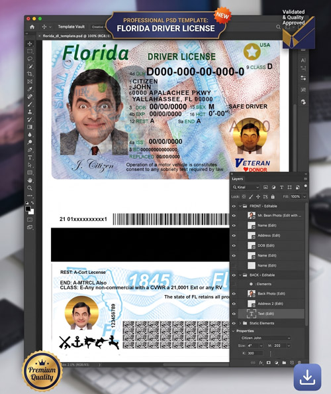Select the Frame tool
This screenshot has width=331, height=394.
click(30, 82)
